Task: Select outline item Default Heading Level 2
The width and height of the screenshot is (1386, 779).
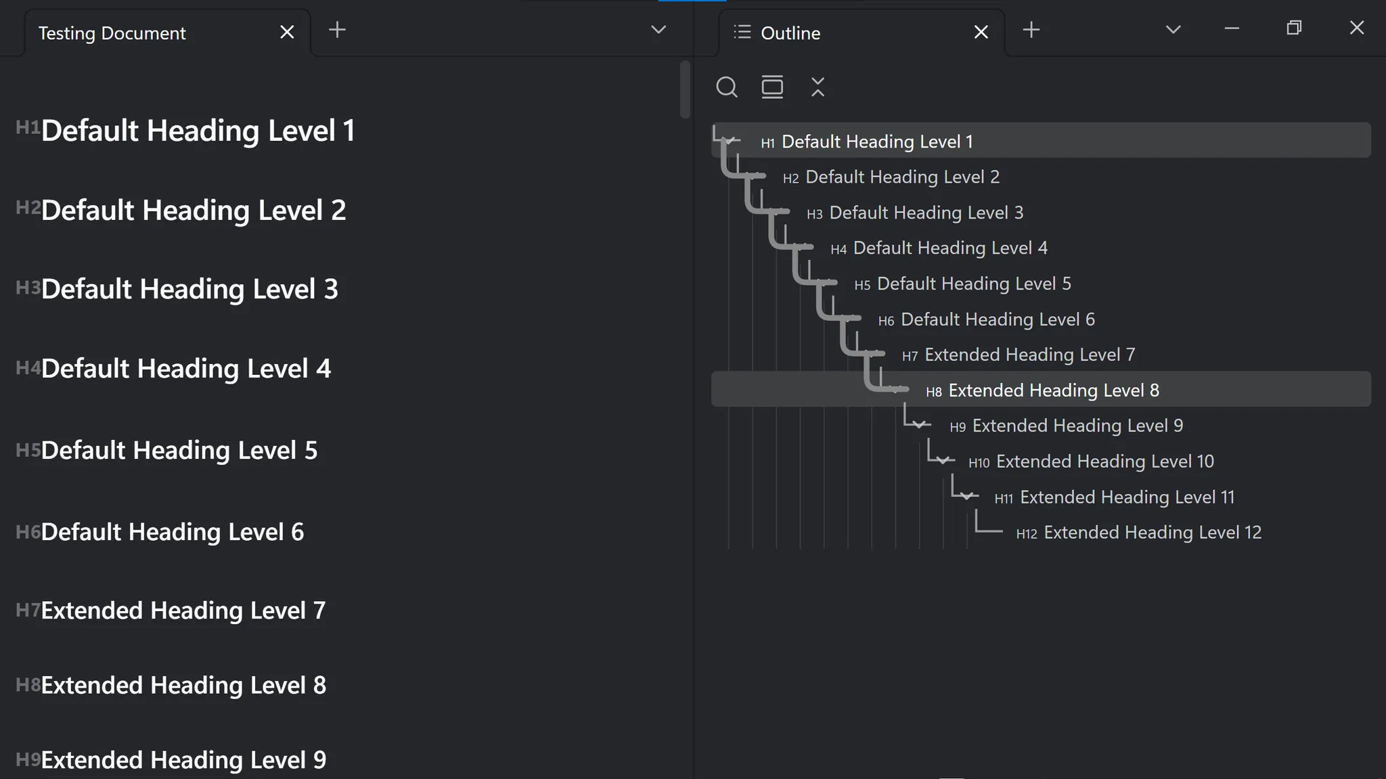Action: point(1041,177)
